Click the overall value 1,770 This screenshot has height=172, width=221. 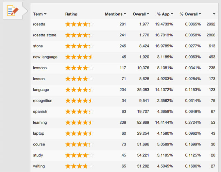click(144, 35)
